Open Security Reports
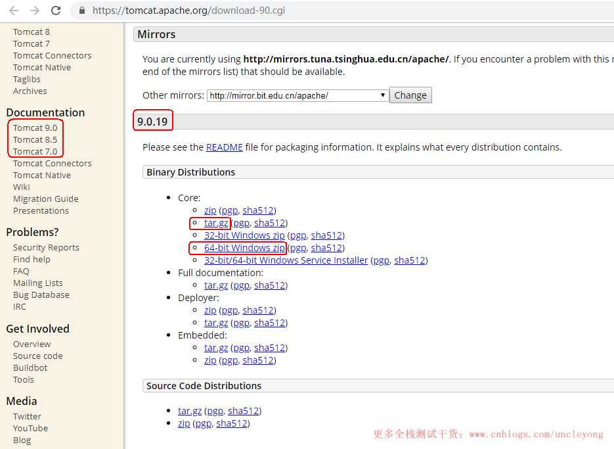 pos(46,247)
